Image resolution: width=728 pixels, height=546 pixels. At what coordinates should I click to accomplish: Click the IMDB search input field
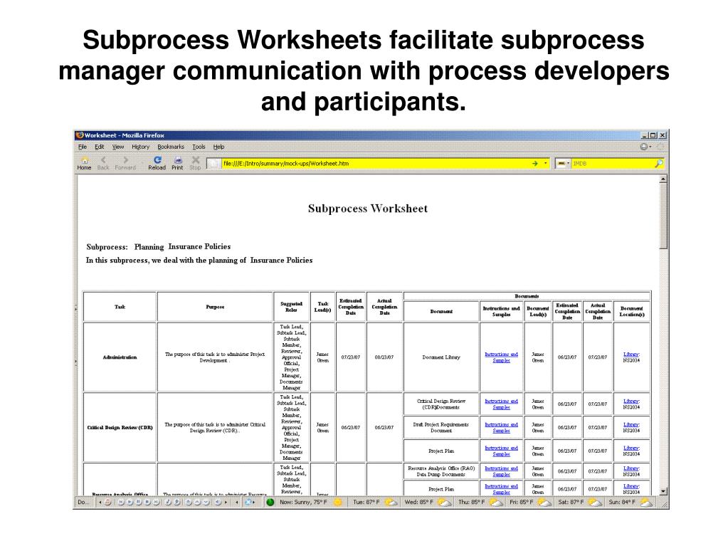[613, 164]
